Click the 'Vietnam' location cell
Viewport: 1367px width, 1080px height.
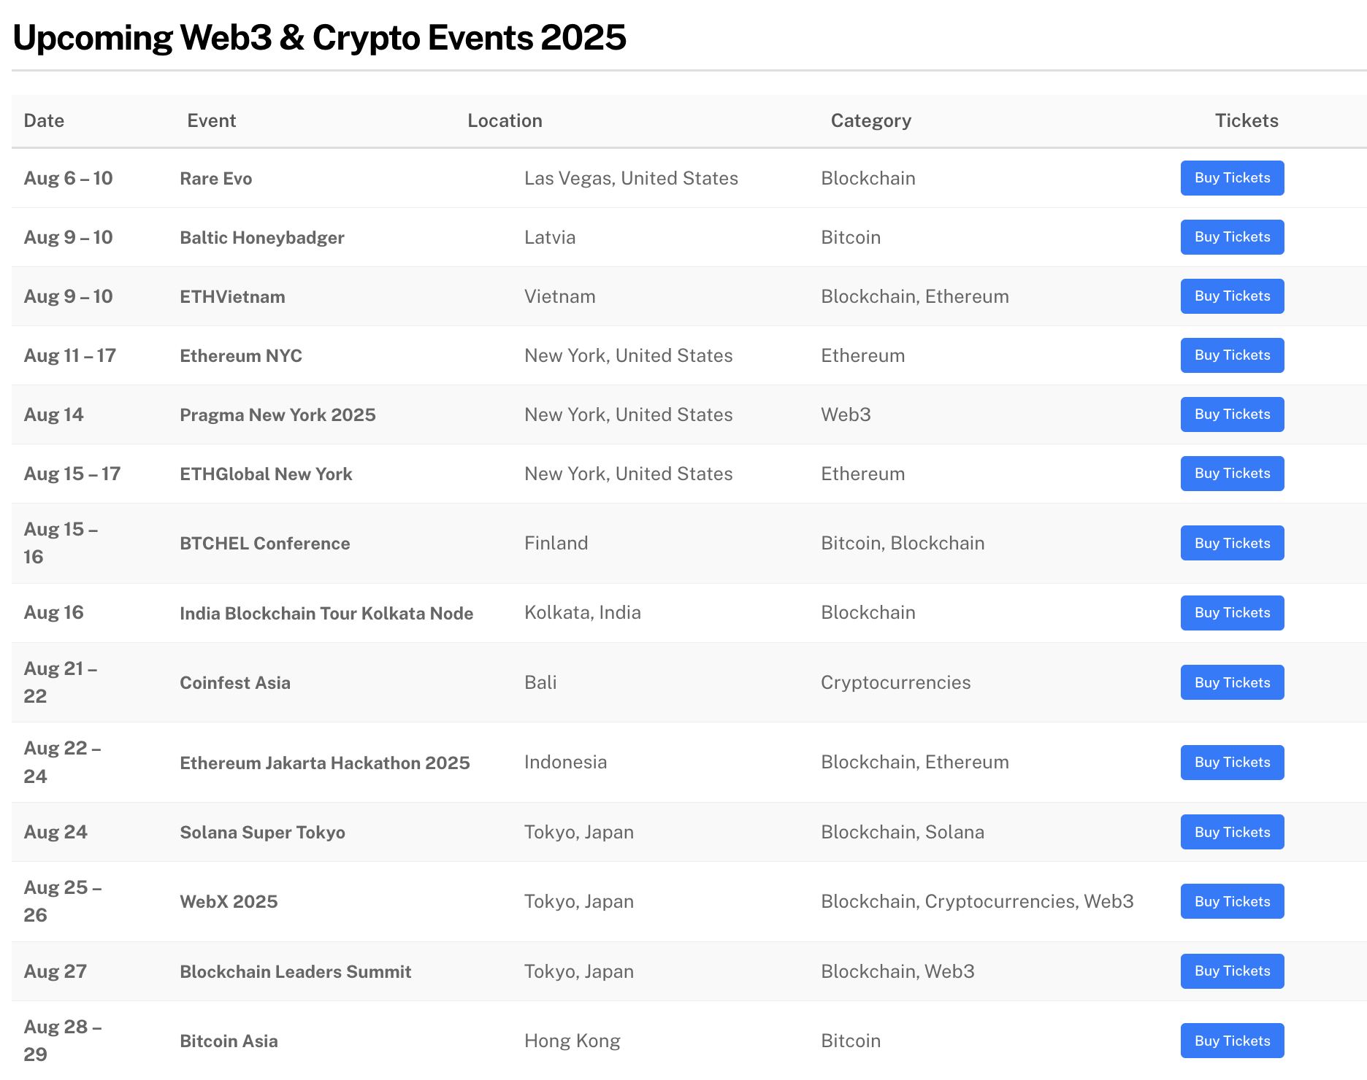click(x=560, y=297)
